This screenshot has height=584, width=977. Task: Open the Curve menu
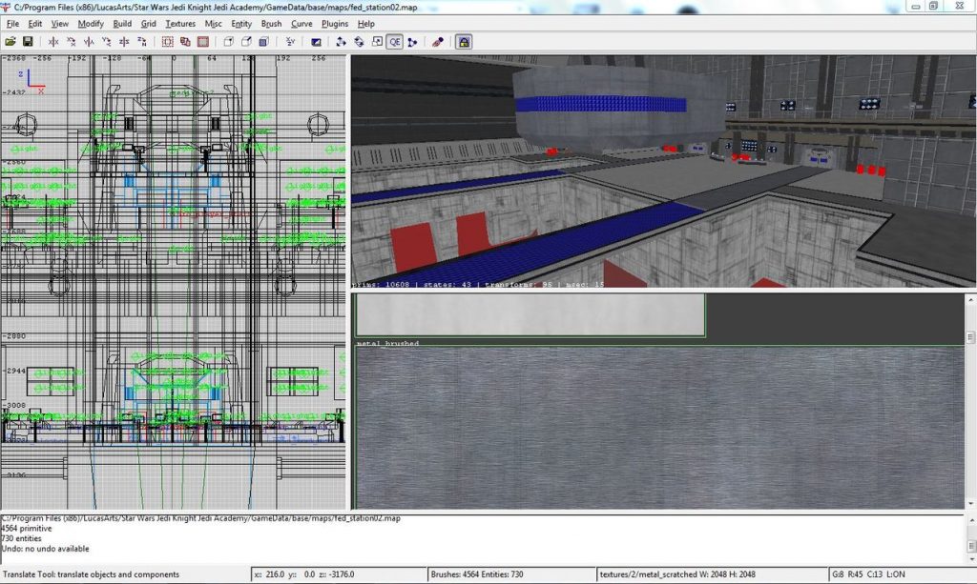tap(301, 24)
